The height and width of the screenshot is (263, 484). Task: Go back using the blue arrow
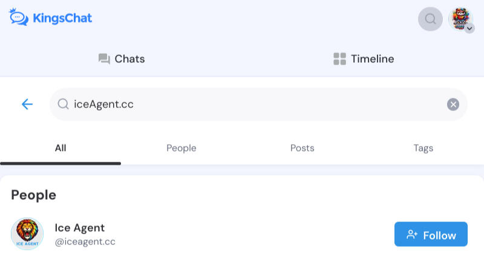tap(27, 104)
